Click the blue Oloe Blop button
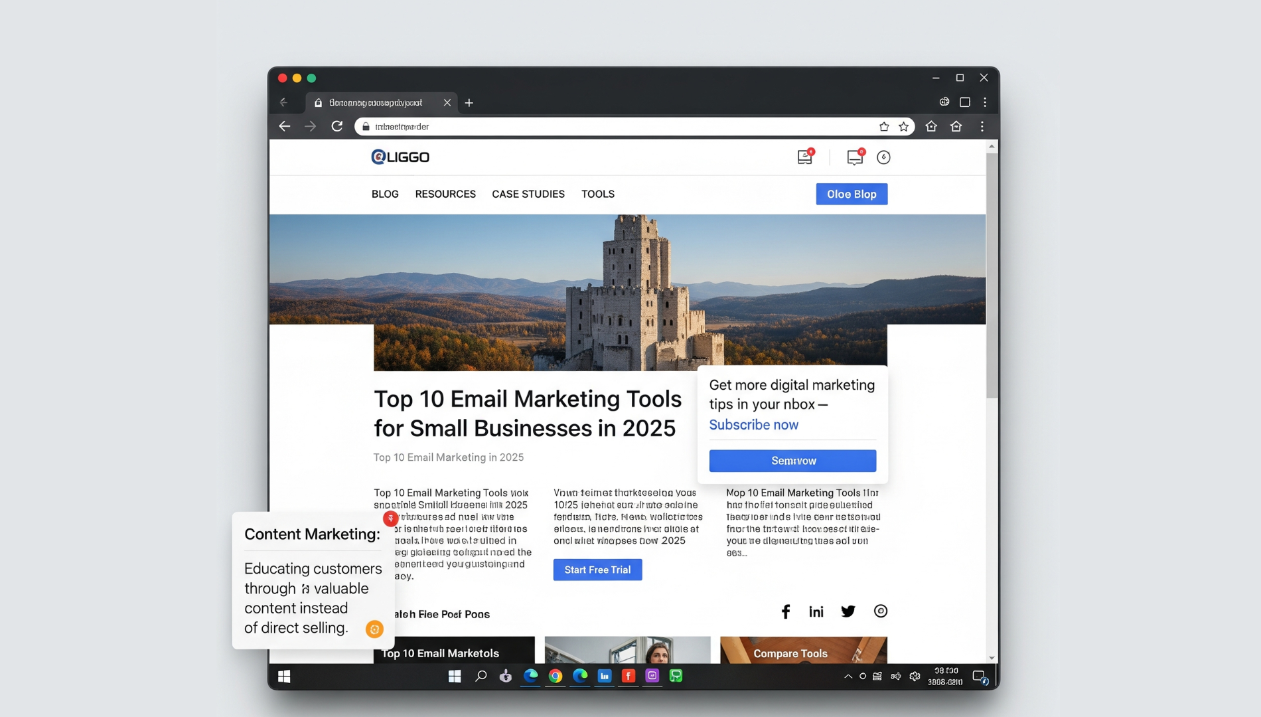 [852, 194]
